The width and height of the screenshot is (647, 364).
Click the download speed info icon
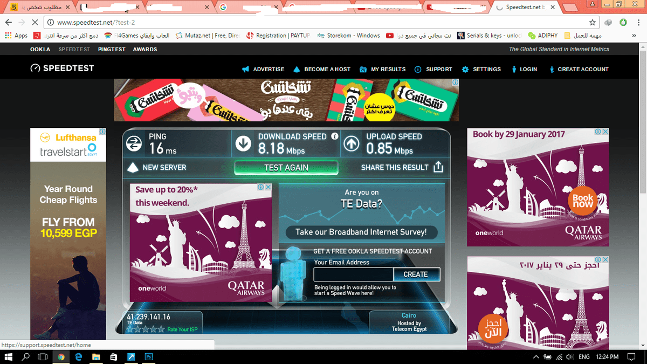pos(335,136)
